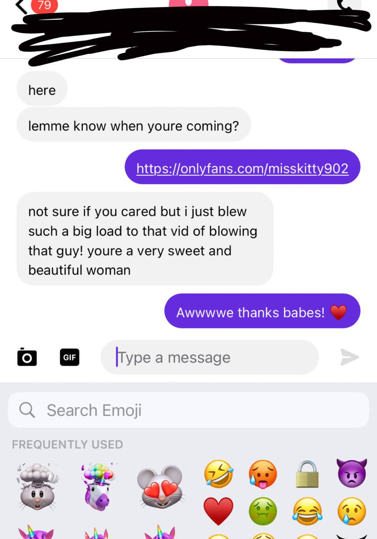Tap the Search Emoji field
Image resolution: width=377 pixels, height=539 pixels.
pyautogui.click(x=188, y=410)
